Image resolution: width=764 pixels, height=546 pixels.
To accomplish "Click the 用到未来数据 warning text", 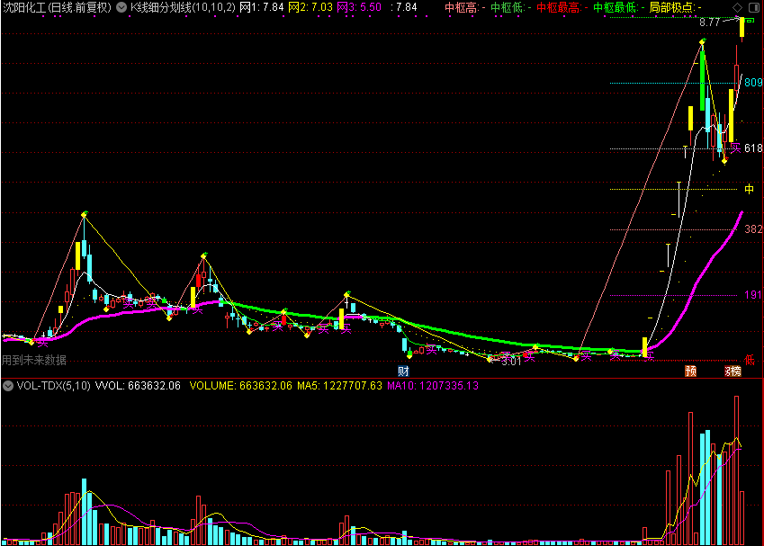I will 34,360.
